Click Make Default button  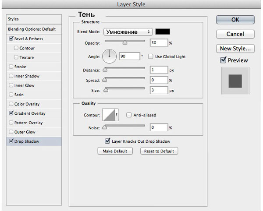point(115,151)
